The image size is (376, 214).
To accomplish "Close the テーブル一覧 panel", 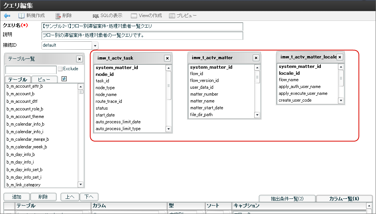I will pos(80,59).
